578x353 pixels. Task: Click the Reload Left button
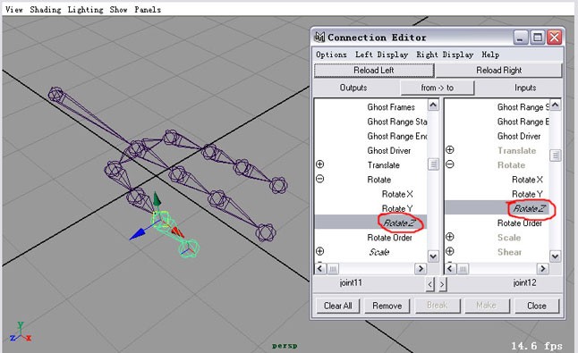point(374,71)
